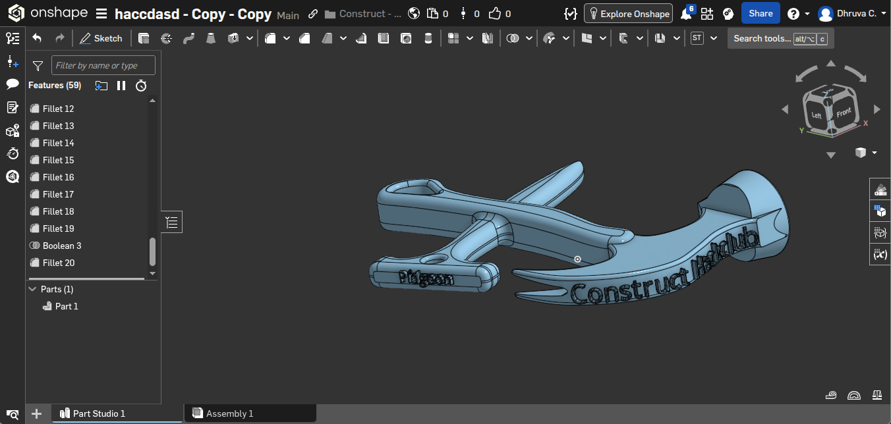Open the Comments panel

pyautogui.click(x=13, y=84)
